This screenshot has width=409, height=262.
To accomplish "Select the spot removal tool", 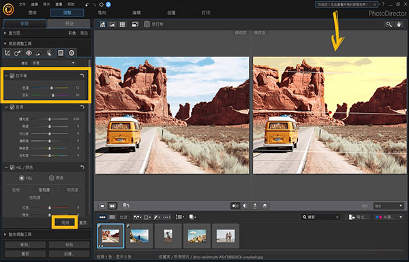I will [18, 53].
